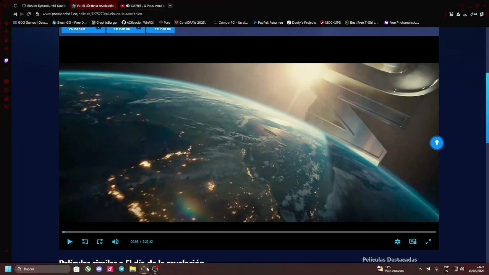The height and width of the screenshot is (275, 489).
Task: Show hidden system tray icons
Action: (x=420, y=269)
